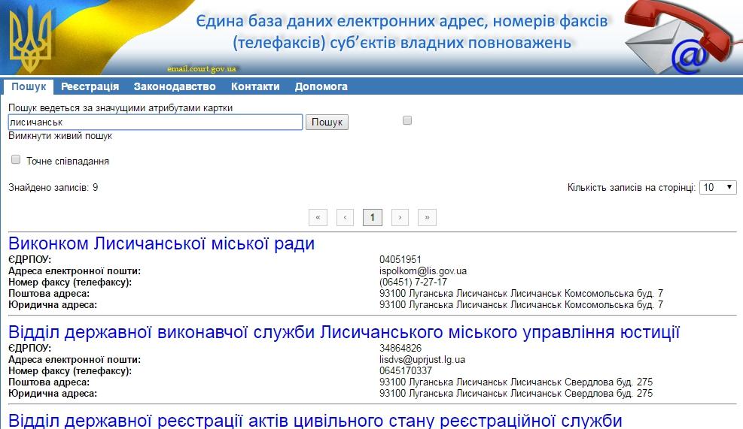The height and width of the screenshot is (429, 743).
Task: Open Виконком Лисичанської міської ради record
Action: pos(161,243)
